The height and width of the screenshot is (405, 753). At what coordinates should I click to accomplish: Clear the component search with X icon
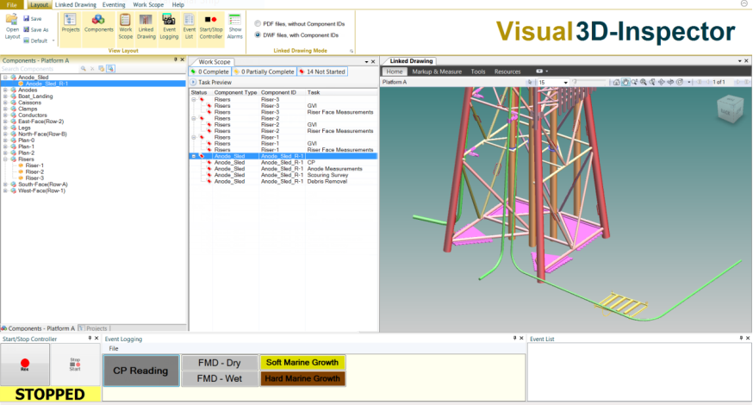tap(92, 69)
